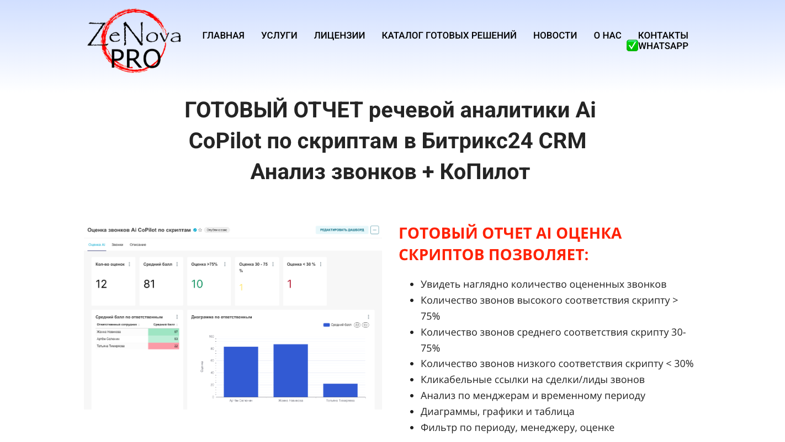Click the Артём Селюнин table row
This screenshot has width=785, height=442.
point(137,339)
